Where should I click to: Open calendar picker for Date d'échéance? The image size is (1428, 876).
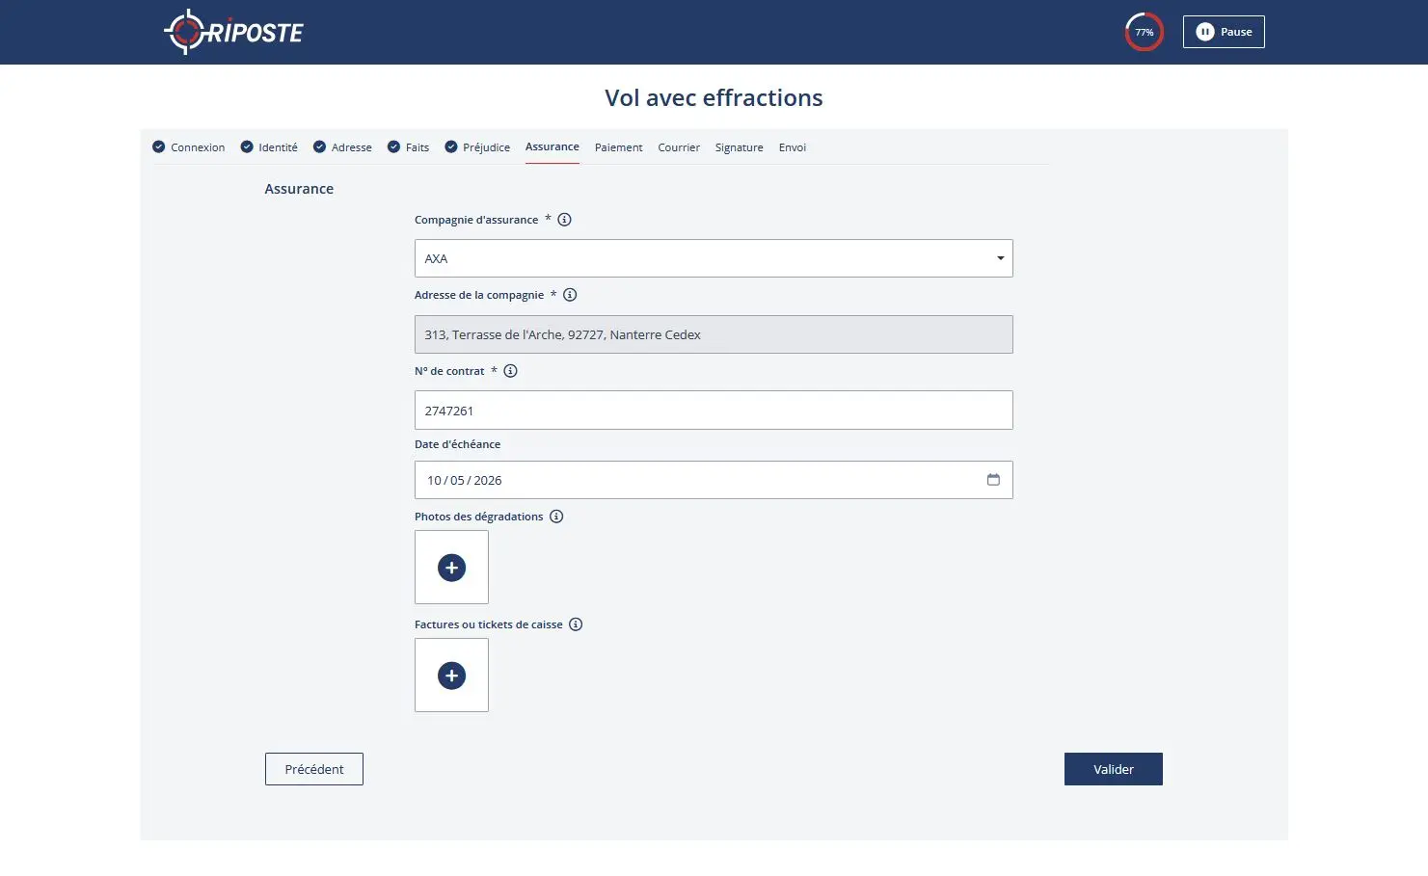(x=993, y=480)
